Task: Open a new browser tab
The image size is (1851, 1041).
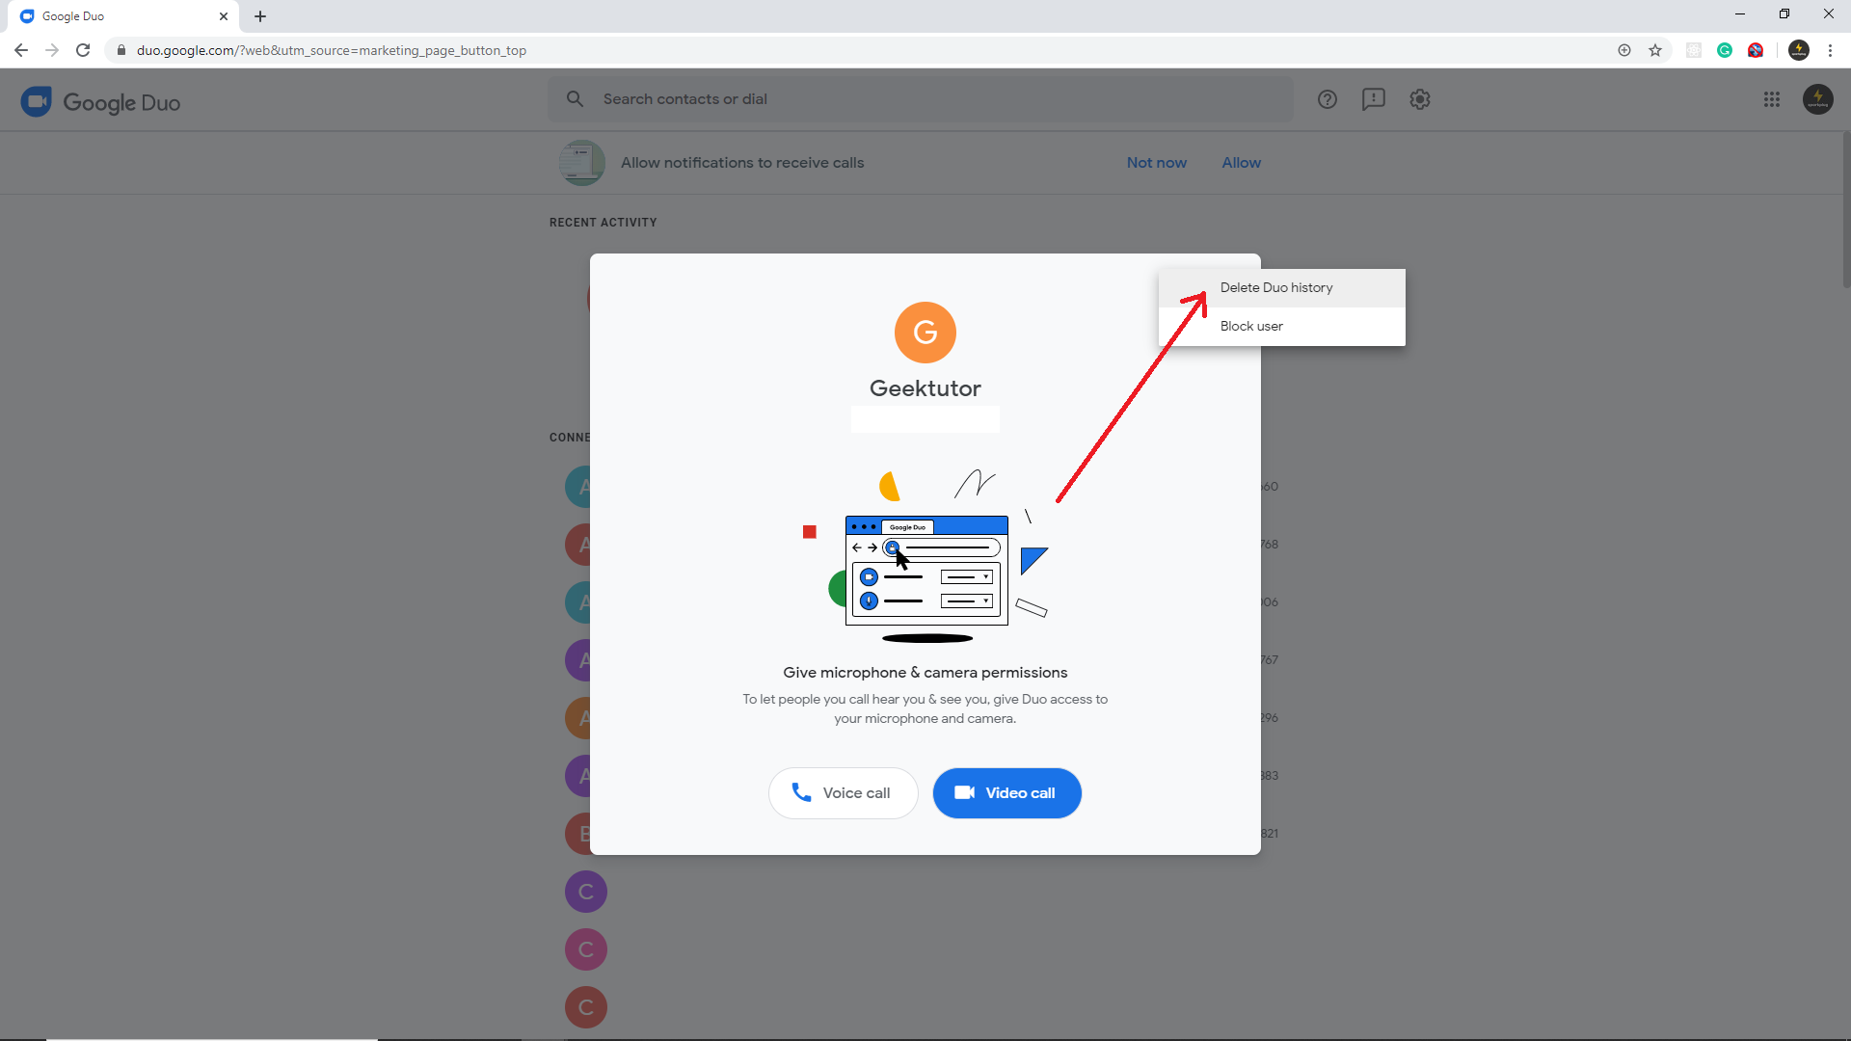Action: pos(260,16)
